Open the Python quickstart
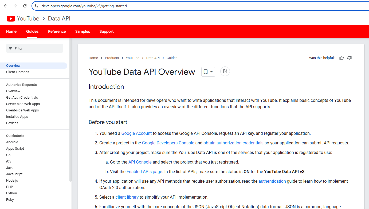Viewport: 369px width, 209px height. [x=11, y=193]
